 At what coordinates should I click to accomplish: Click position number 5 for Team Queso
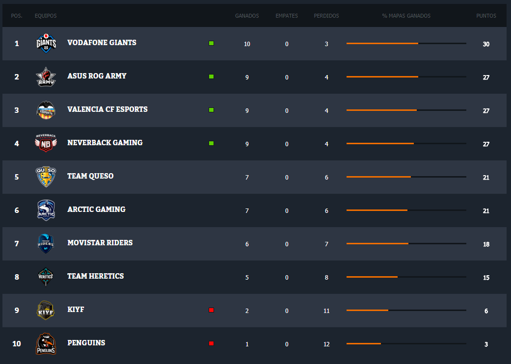pyautogui.click(x=17, y=177)
